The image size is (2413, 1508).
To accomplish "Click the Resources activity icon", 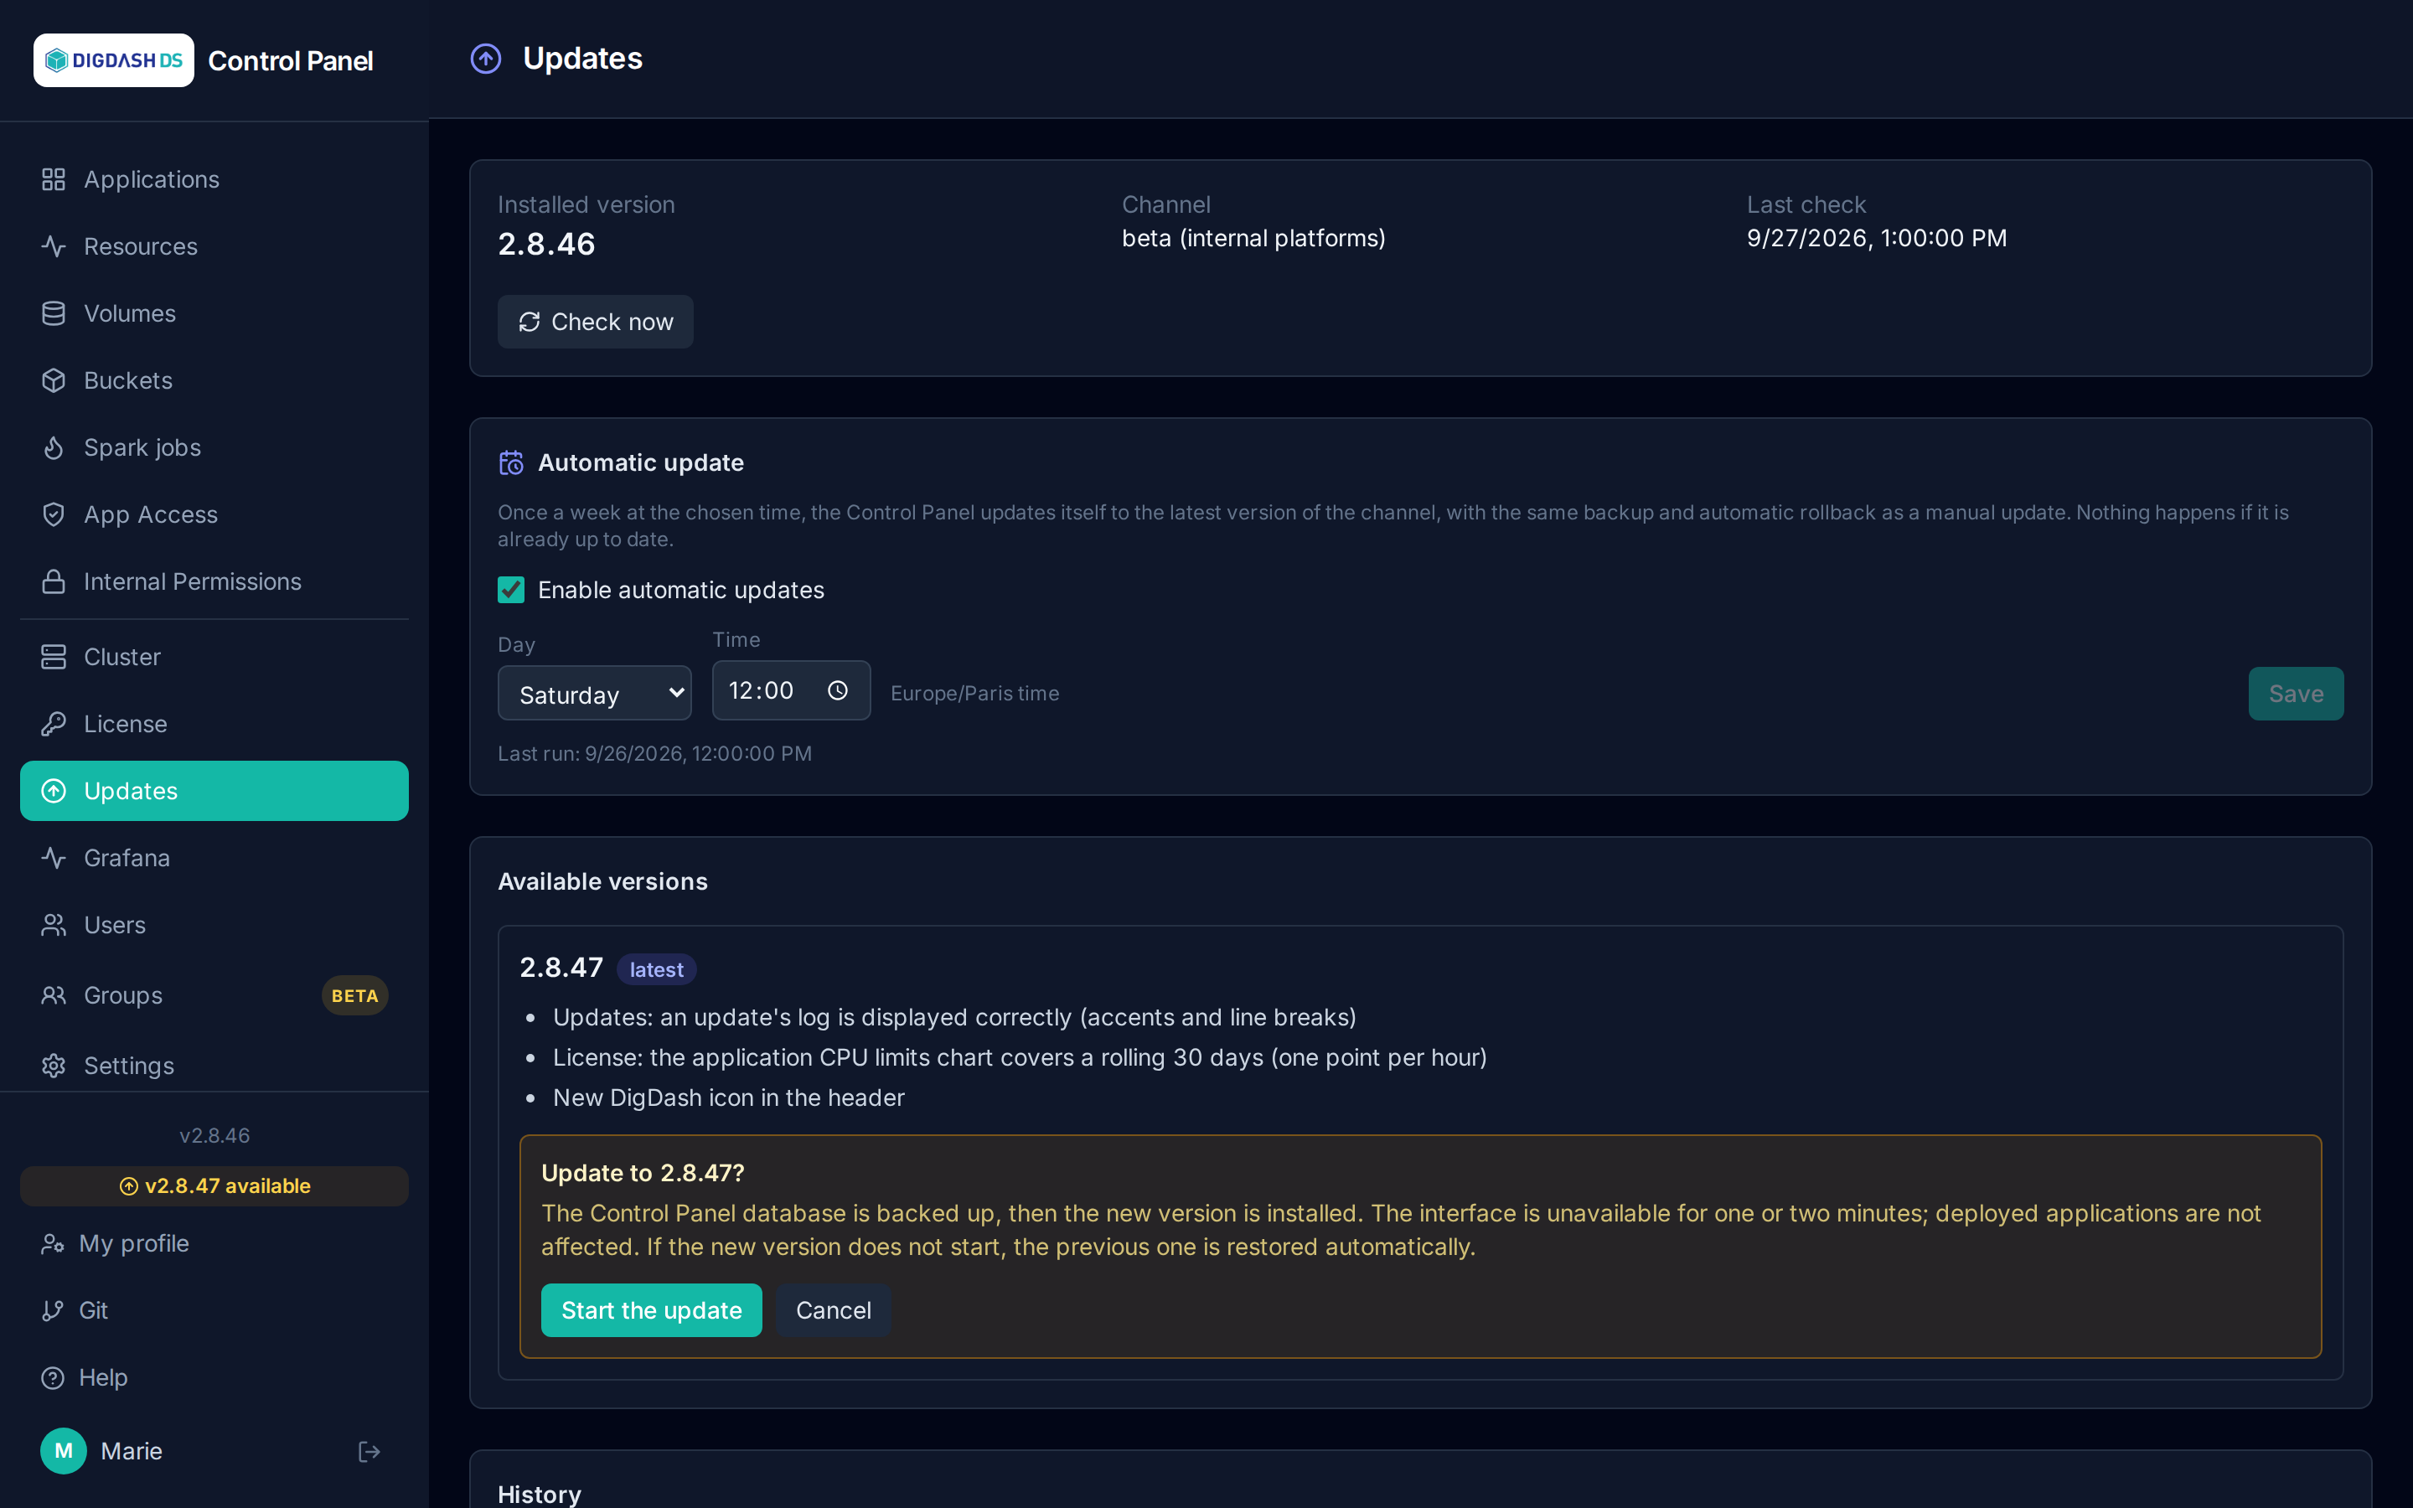I will [54, 246].
